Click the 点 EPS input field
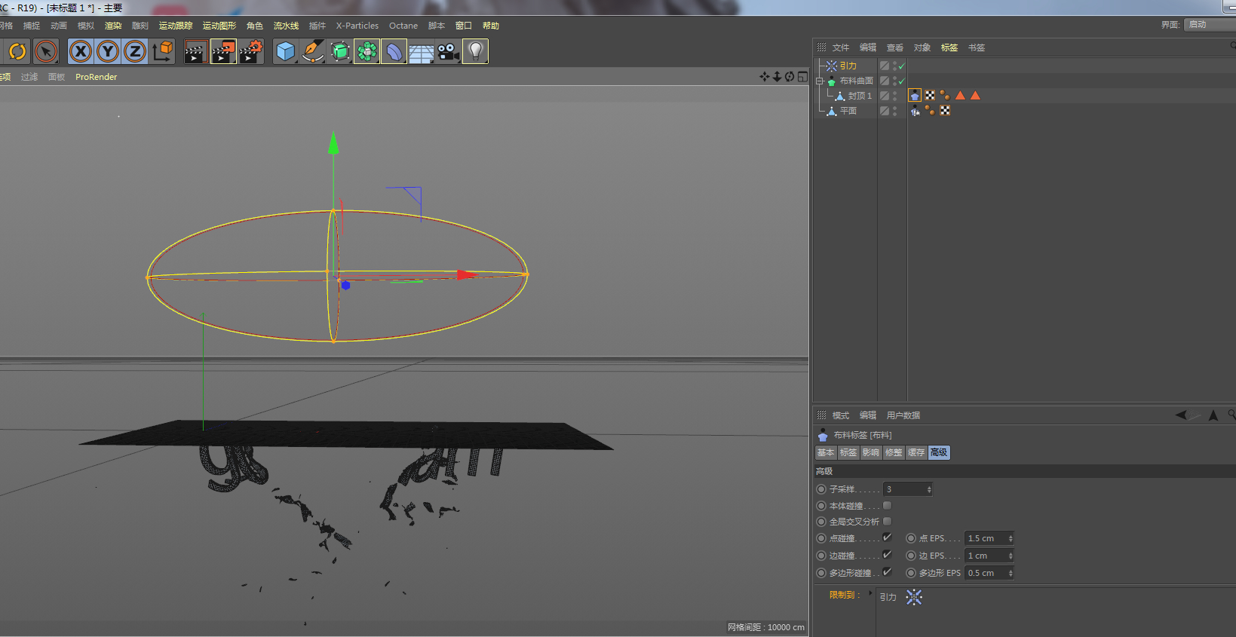 (x=985, y=538)
